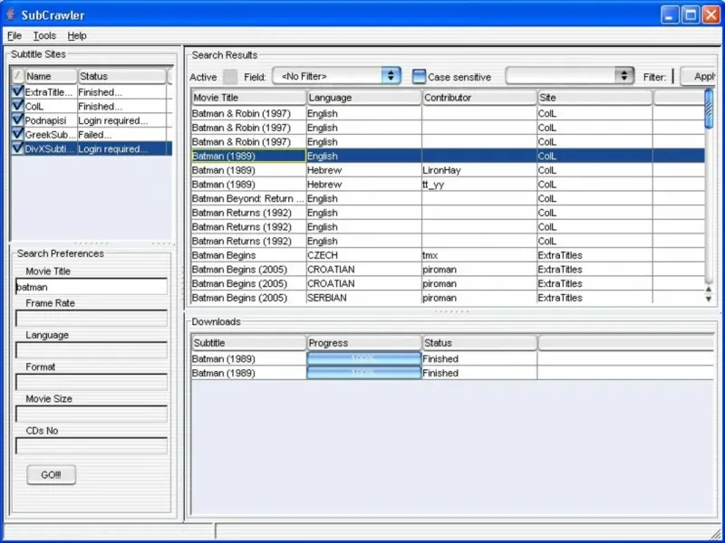The height and width of the screenshot is (543, 725).
Task: Click the Frame Rate input field
Action: pyautogui.click(x=92, y=319)
